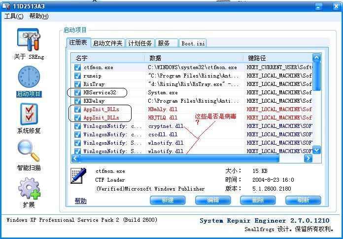Click the version 5.1.2600.2180 value
The width and height of the screenshot is (343, 239).
tap(272, 189)
